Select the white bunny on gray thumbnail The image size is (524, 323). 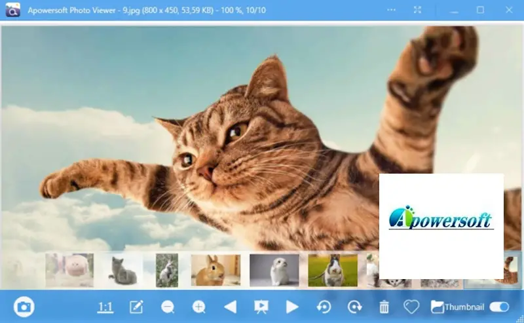[274, 270]
